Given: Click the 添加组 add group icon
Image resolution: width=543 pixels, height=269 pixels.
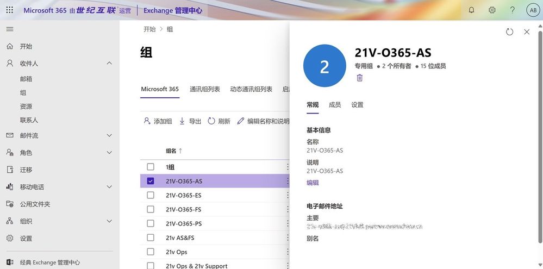Looking at the screenshot, I should 147,121.
